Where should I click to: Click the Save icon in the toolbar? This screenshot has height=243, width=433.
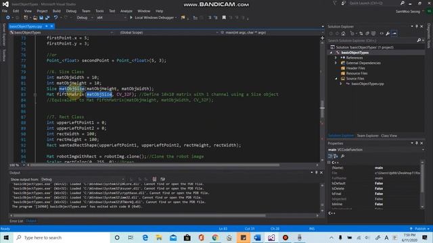coord(41,18)
